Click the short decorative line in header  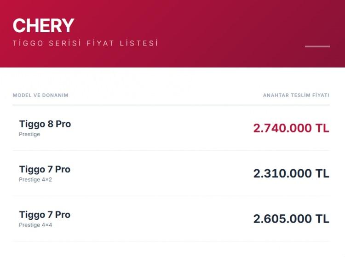coord(317,46)
